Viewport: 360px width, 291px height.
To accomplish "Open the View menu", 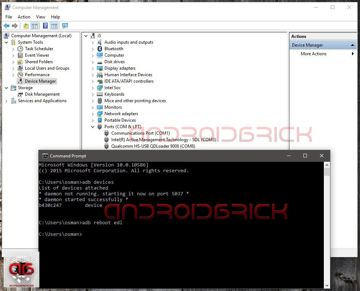I will (x=40, y=17).
